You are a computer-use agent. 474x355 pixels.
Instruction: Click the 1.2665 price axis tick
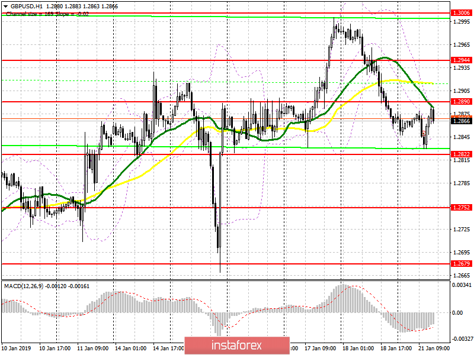point(462,275)
